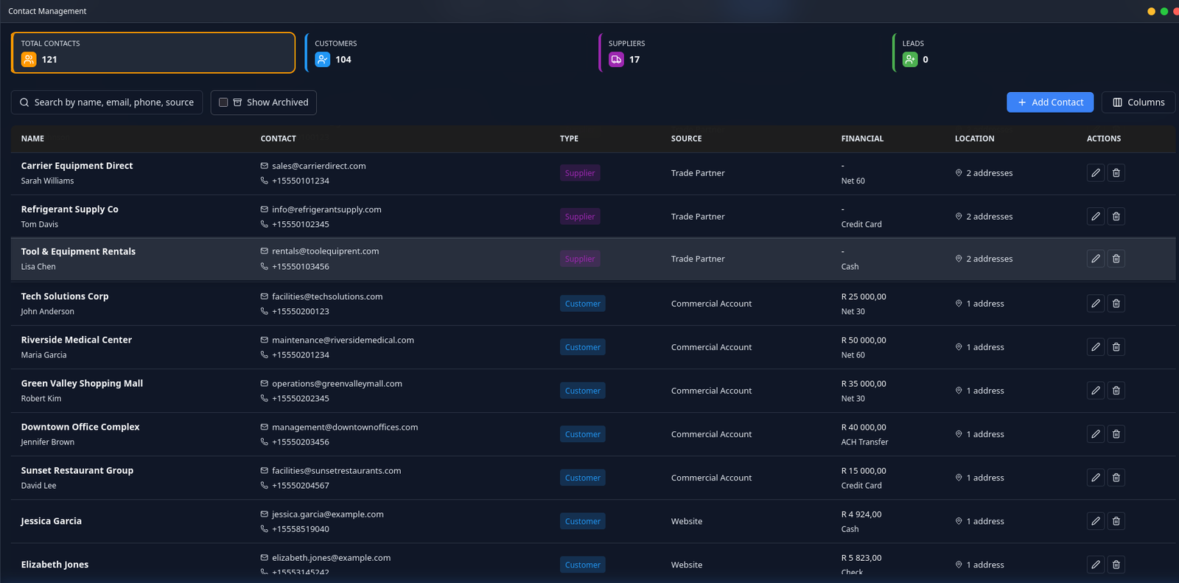Select the name Downtown Office Complex
This screenshot has width=1179, height=583.
click(80, 427)
